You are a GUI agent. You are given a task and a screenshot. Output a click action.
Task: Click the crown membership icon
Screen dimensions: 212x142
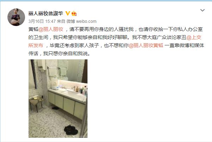74,13
